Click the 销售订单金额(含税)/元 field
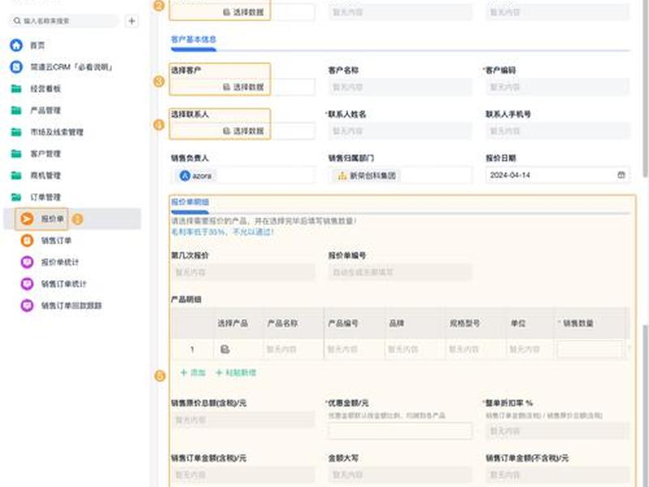The height and width of the screenshot is (487, 649). pos(243,475)
